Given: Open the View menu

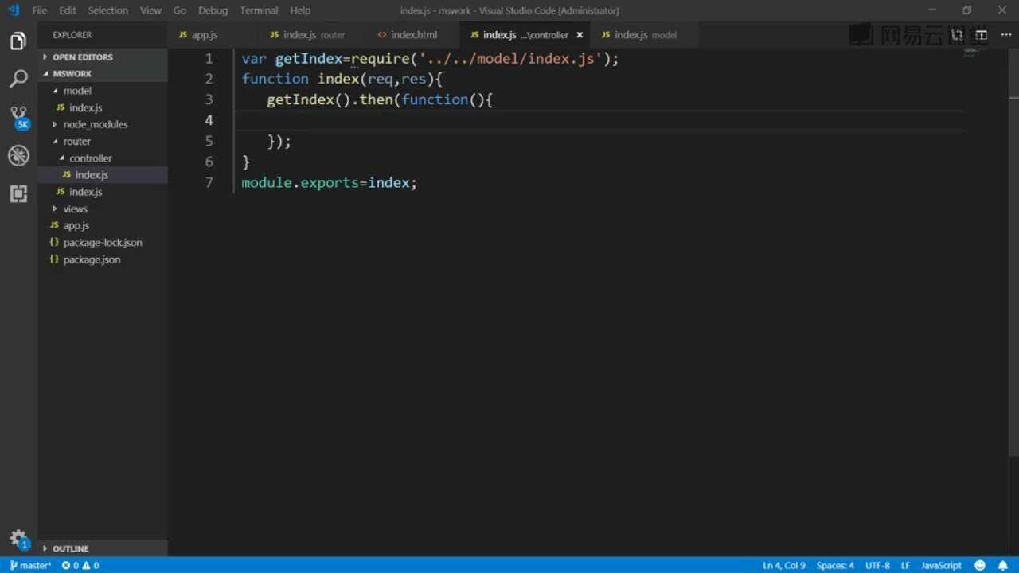Looking at the screenshot, I should click(150, 10).
